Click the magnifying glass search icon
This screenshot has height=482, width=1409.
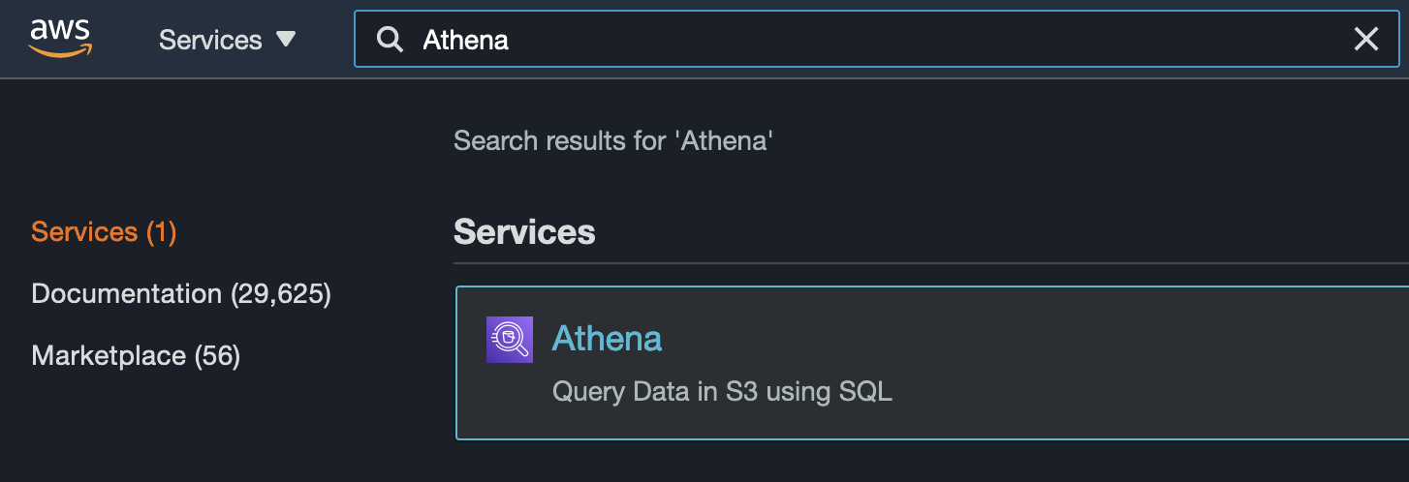click(x=390, y=40)
